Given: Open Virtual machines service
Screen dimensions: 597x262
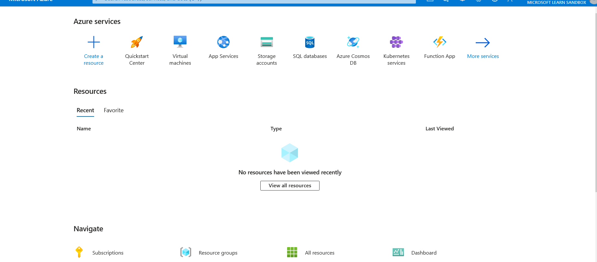Looking at the screenshot, I should [x=180, y=51].
